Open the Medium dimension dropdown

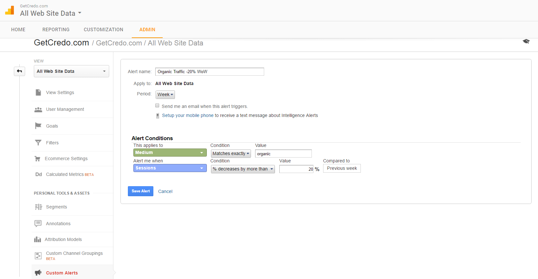click(170, 152)
